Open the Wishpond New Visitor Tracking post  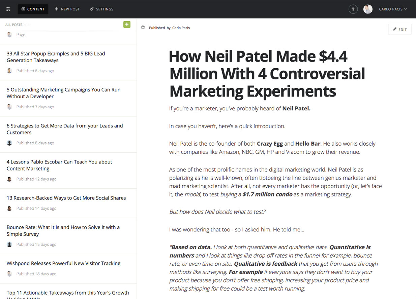pos(63,263)
